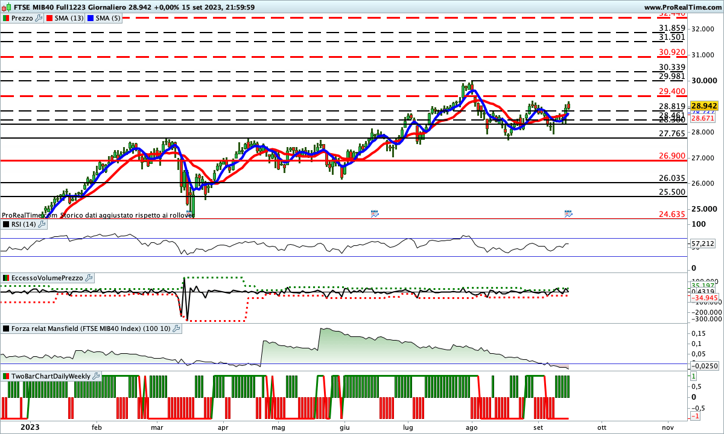
Task: Click the blue SMA (5) color square
Action: pyautogui.click(x=90, y=18)
